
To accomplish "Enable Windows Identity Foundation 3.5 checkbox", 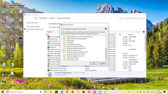I will (x=64, y=48).
